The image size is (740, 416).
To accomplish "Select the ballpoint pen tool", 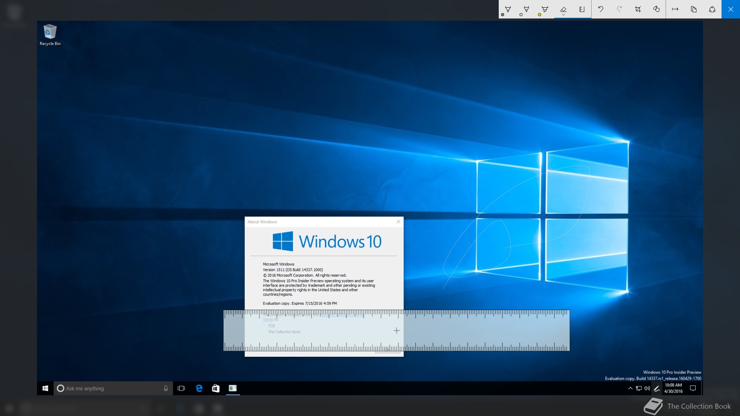I will click(x=508, y=9).
